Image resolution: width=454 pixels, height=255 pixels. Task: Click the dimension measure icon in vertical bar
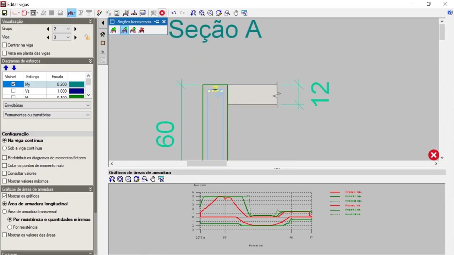coord(103,52)
